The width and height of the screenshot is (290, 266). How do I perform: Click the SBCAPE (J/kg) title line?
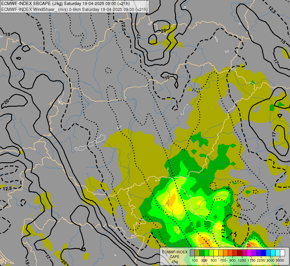click(x=65, y=4)
